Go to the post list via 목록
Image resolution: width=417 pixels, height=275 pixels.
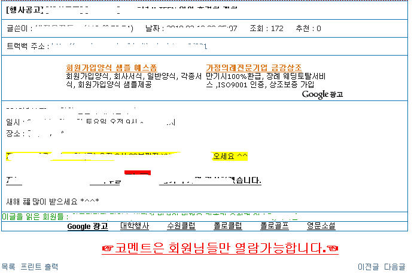[x=8, y=267]
